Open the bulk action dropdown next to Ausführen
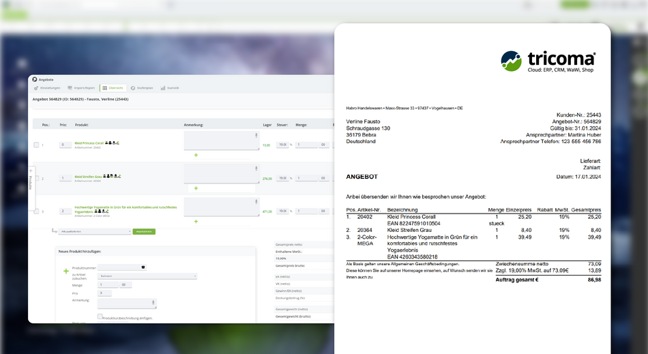The height and width of the screenshot is (354, 648). pos(95,231)
